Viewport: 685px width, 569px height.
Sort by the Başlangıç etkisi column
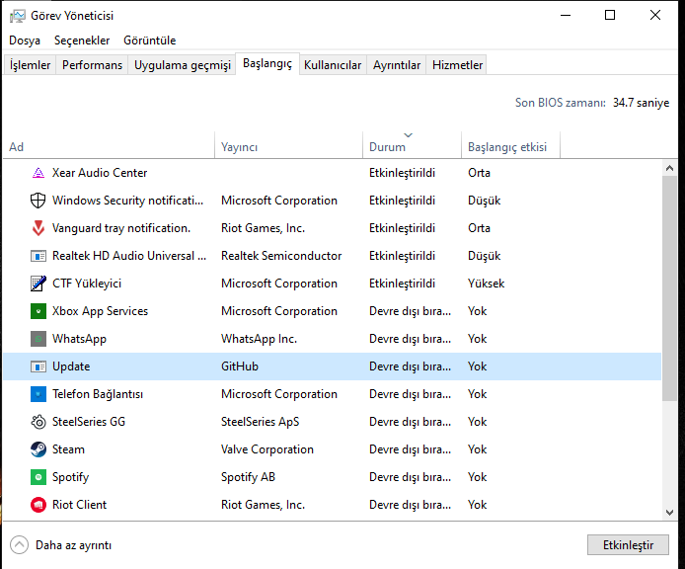[506, 147]
